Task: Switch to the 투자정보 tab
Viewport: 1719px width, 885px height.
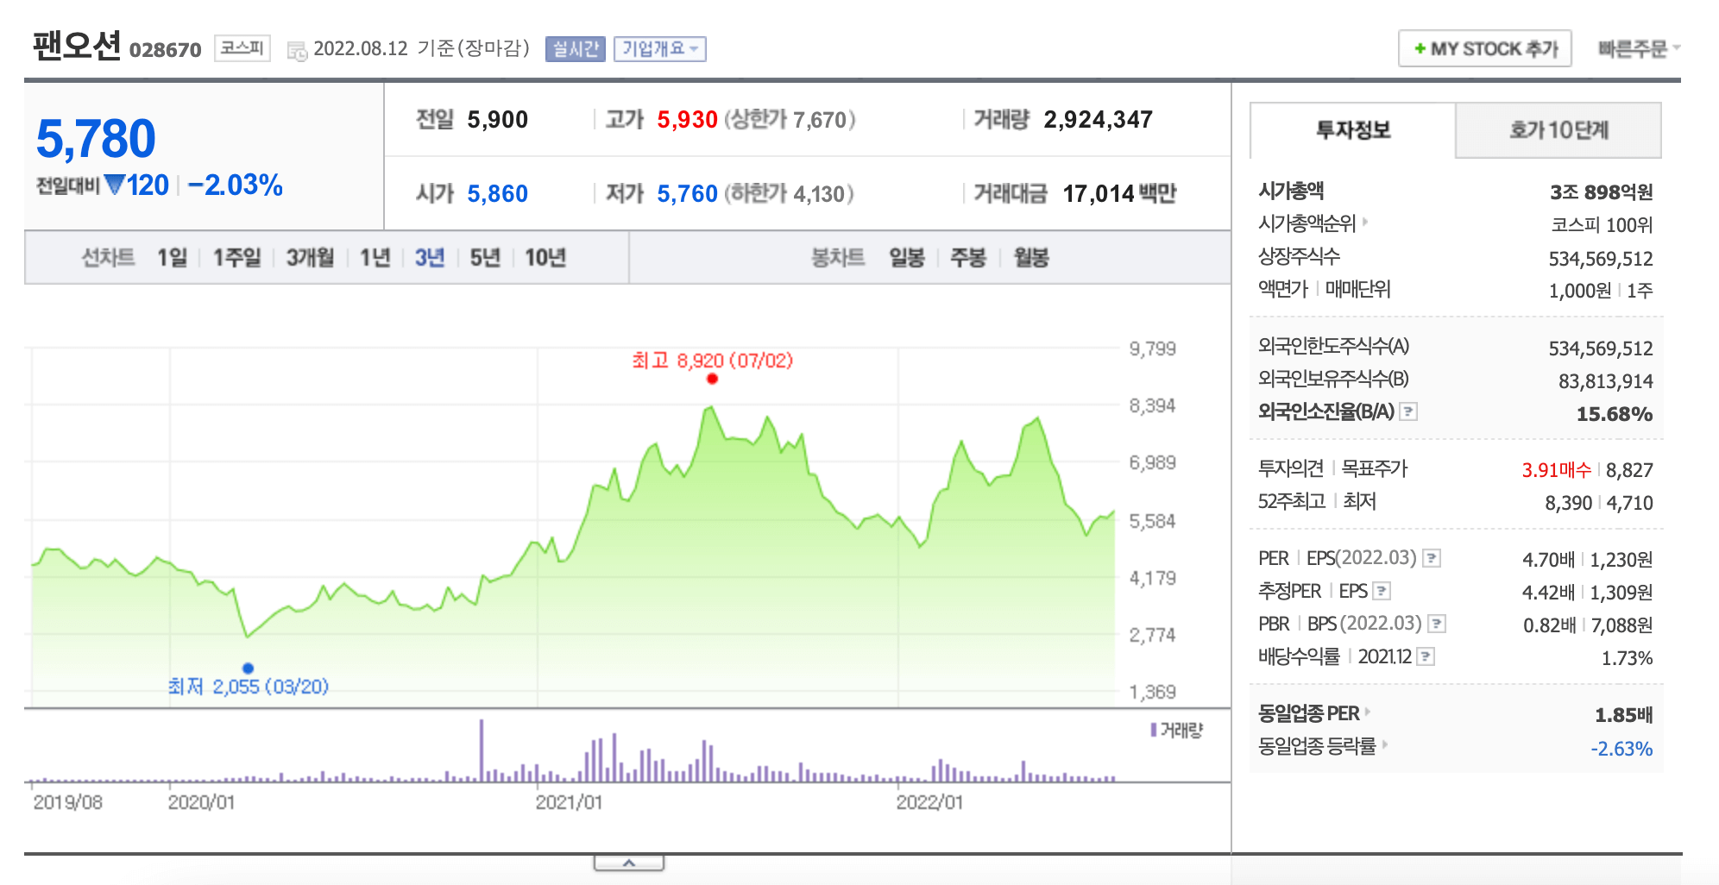Action: tap(1352, 130)
